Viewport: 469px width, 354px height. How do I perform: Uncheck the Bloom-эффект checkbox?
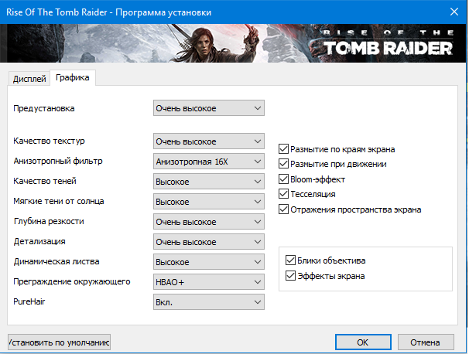(283, 179)
